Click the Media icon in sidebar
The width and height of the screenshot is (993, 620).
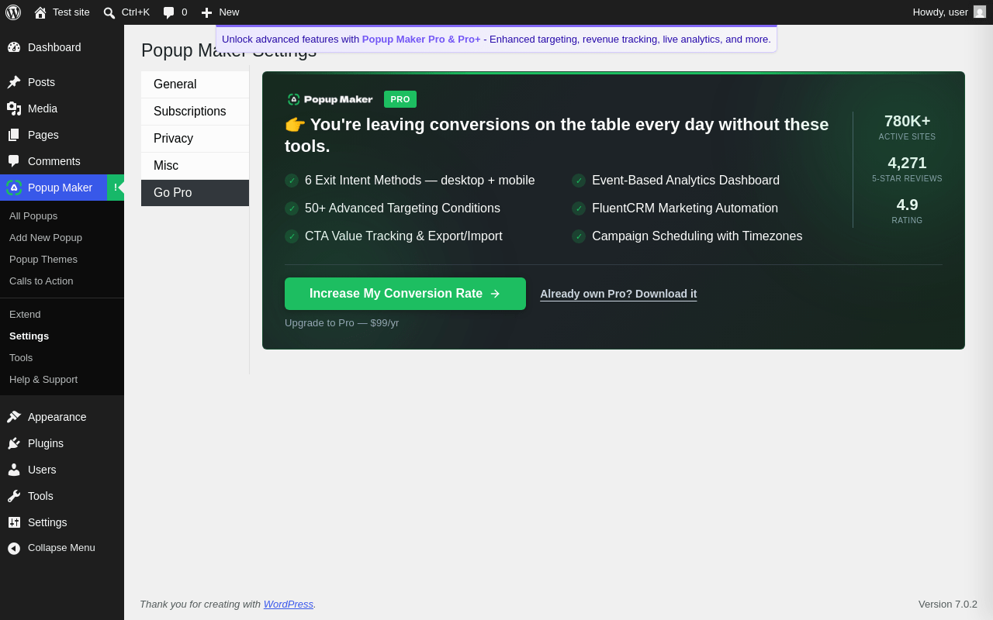click(14, 108)
